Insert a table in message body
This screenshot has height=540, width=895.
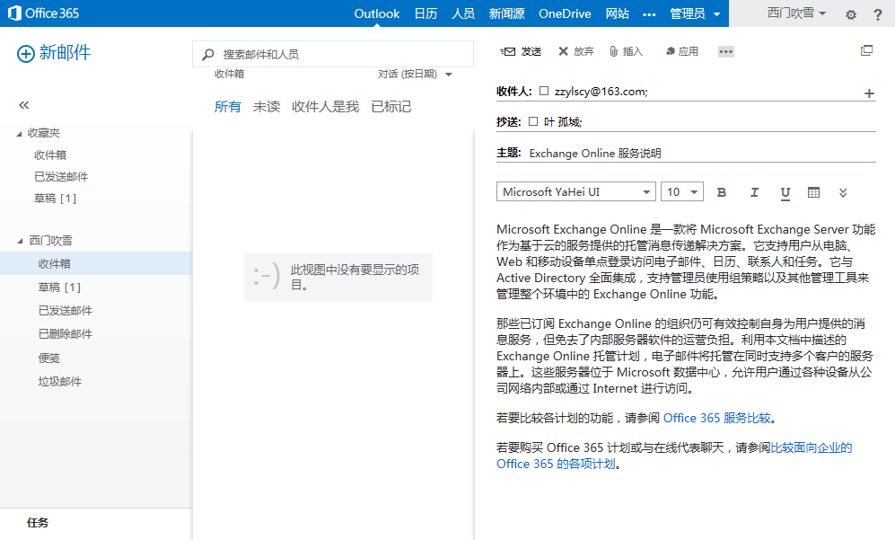pyautogui.click(x=813, y=192)
